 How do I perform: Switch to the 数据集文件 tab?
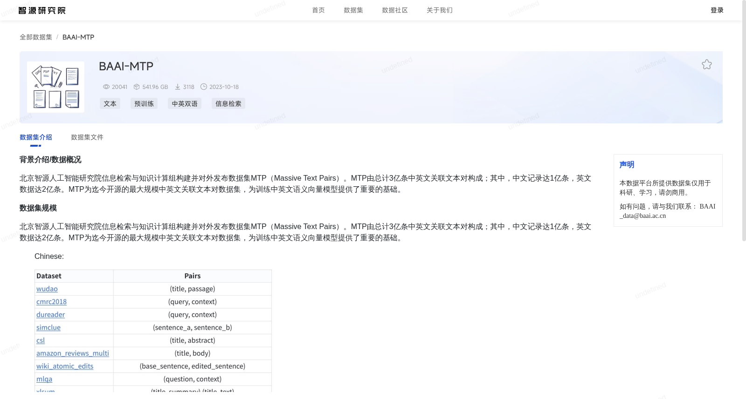click(87, 137)
